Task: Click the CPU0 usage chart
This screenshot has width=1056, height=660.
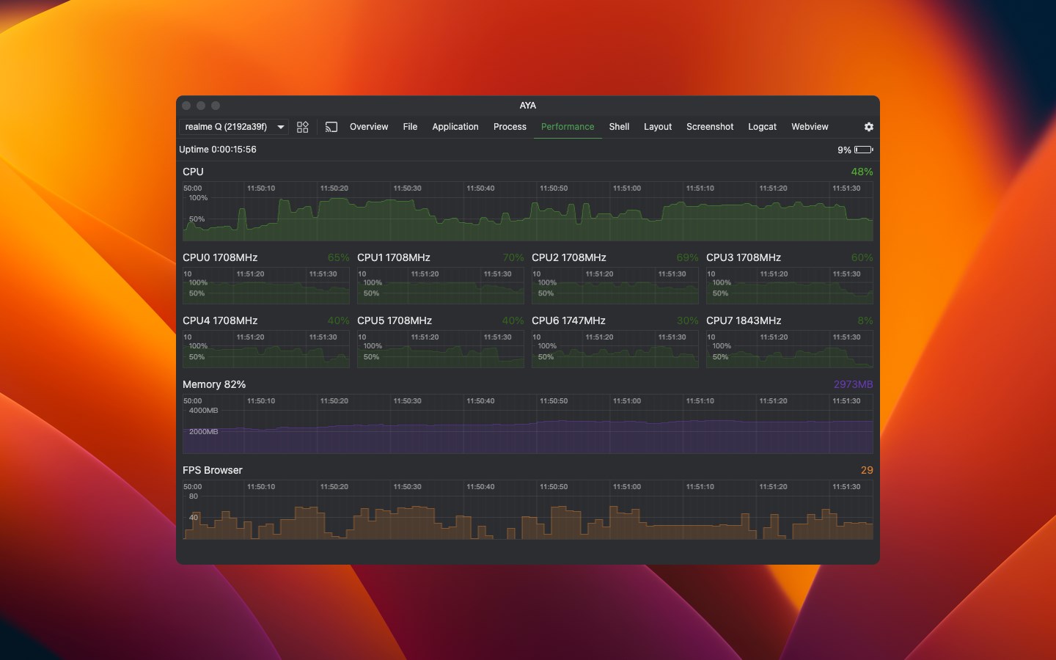Action: [266, 286]
